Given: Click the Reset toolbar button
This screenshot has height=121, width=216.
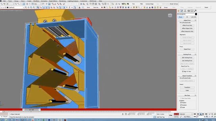Looking at the screenshot, I should pyautogui.click(x=206, y=7).
